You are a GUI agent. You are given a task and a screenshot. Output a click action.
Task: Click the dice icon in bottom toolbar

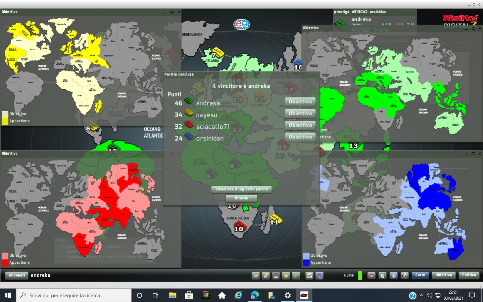[x=405, y=275]
